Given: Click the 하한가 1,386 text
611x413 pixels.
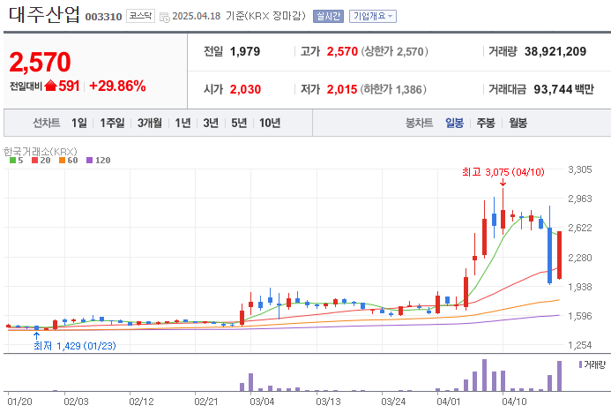Looking at the screenshot, I should pyautogui.click(x=393, y=89).
